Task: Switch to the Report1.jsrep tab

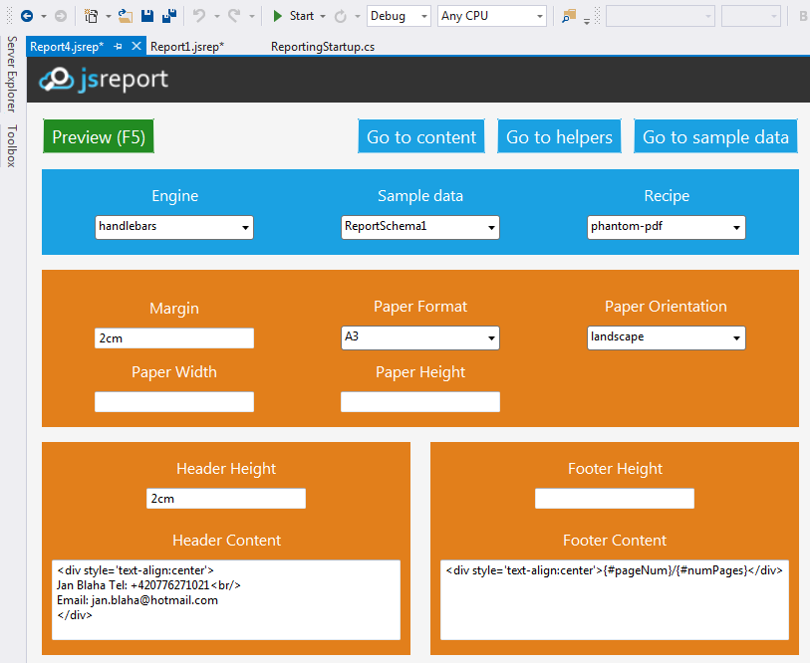Action: (x=187, y=47)
